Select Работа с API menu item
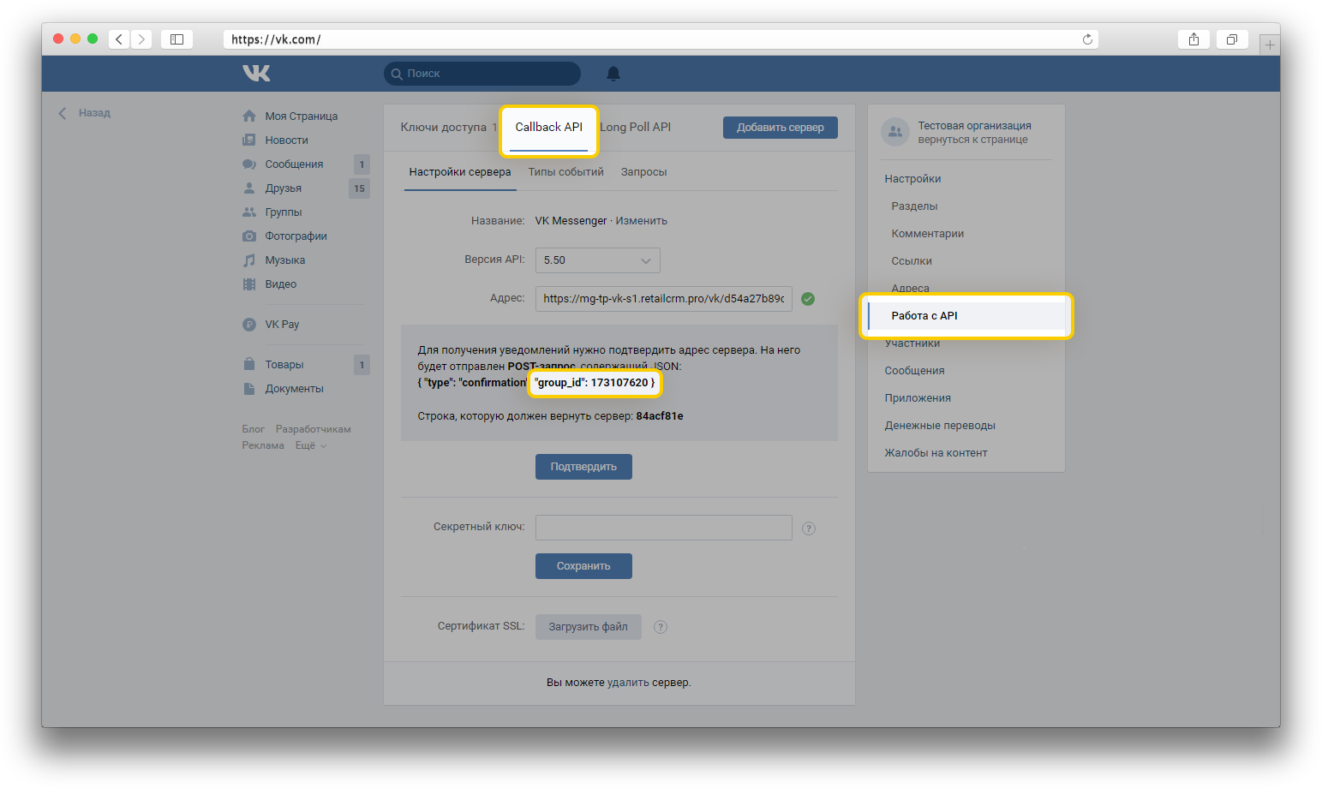This screenshot has height=788, width=1322. [966, 316]
